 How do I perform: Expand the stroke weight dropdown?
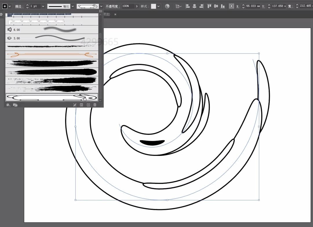point(43,6)
